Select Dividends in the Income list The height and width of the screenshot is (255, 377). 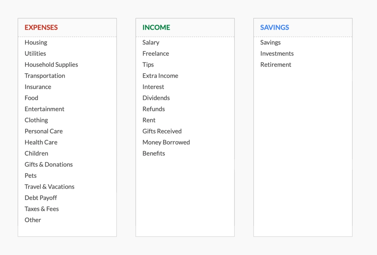(x=156, y=98)
